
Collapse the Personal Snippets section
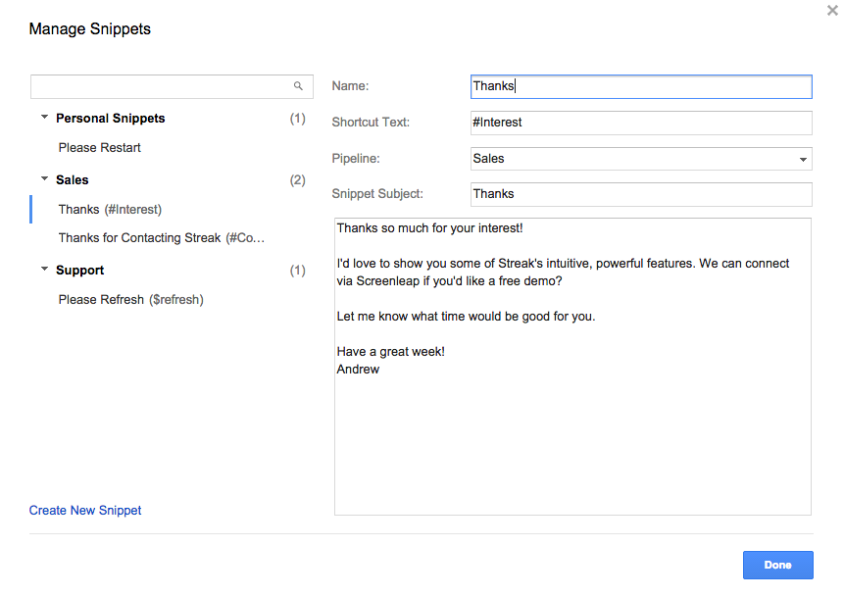pos(44,117)
